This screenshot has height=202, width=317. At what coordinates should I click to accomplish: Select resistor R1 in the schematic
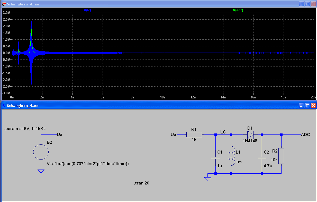click(x=194, y=134)
